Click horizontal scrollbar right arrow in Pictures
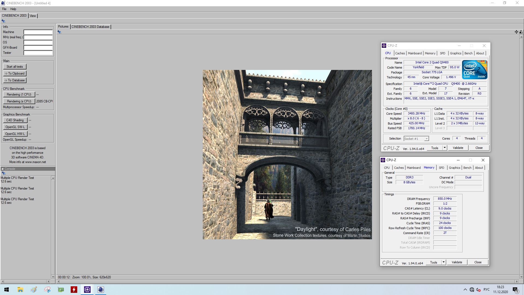524x295 pixels. 517,281
